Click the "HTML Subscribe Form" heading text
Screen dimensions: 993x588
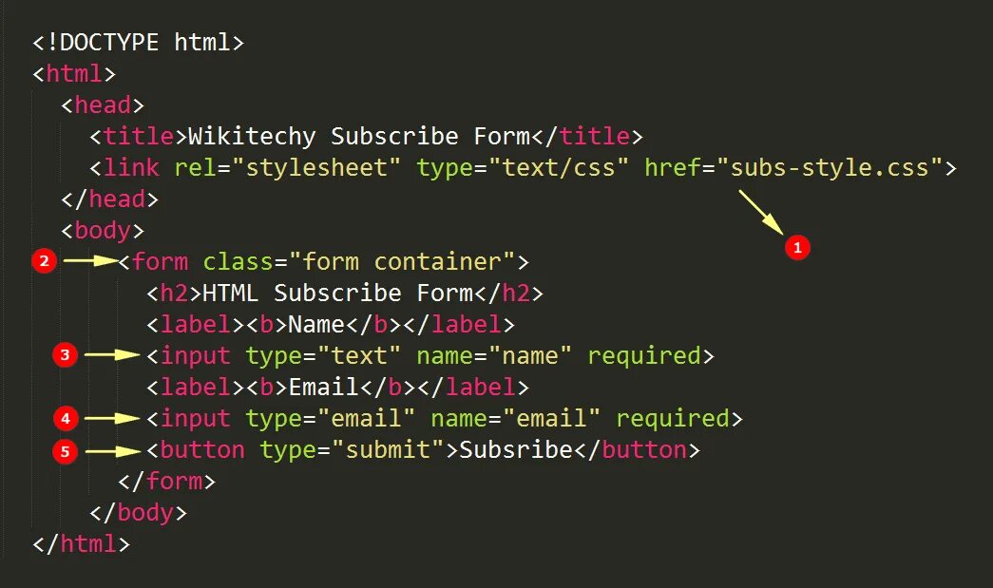click(x=338, y=294)
